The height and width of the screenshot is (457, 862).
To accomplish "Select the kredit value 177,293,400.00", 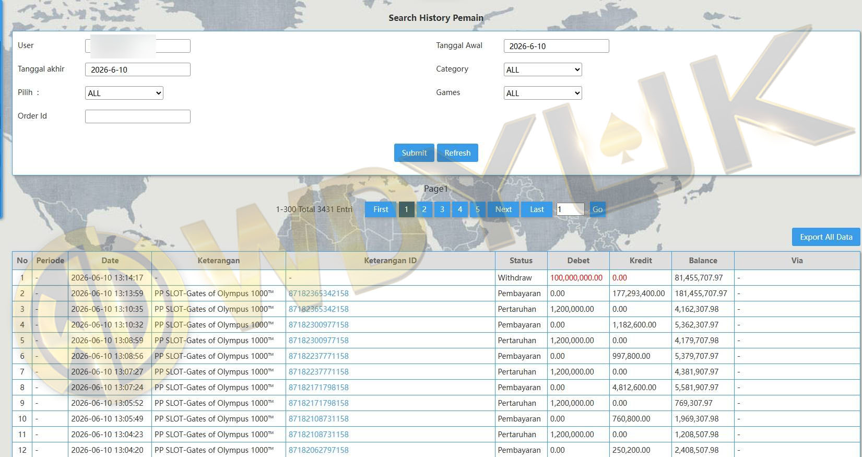I will [639, 294].
